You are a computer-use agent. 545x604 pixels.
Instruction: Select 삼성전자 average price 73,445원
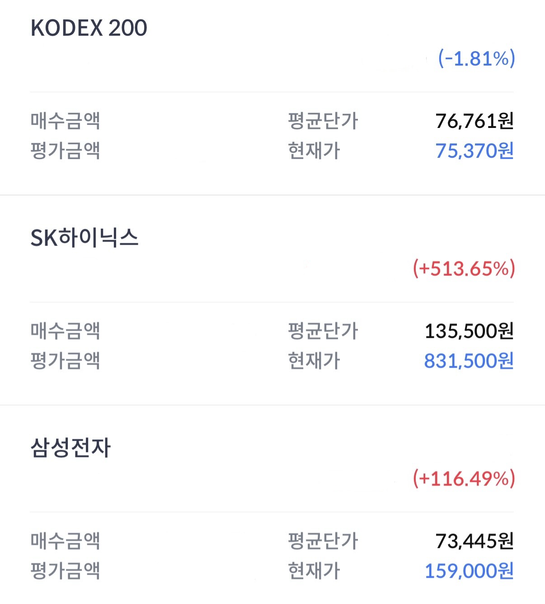[475, 541]
